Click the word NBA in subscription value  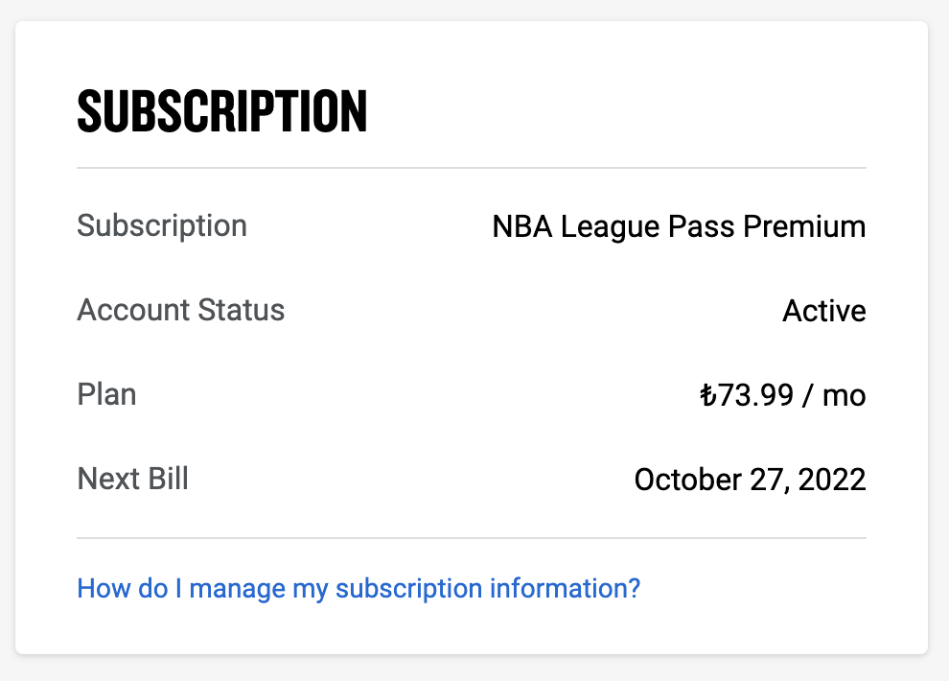coord(522,227)
